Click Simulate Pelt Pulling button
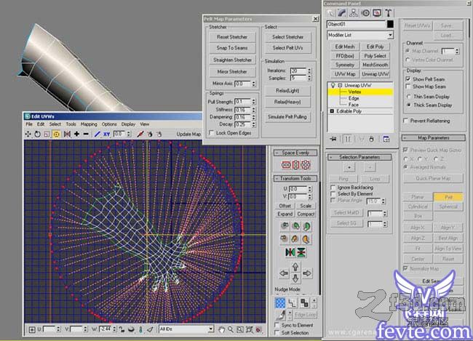Screen dimensions: 473x341 287,116
